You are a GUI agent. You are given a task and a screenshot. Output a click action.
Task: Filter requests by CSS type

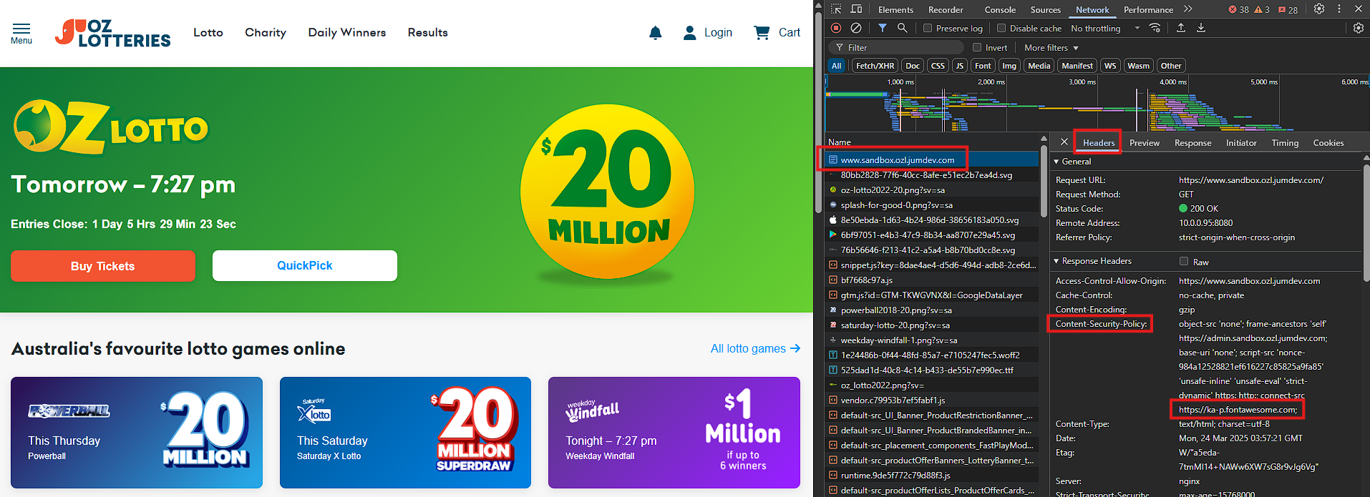coord(938,66)
